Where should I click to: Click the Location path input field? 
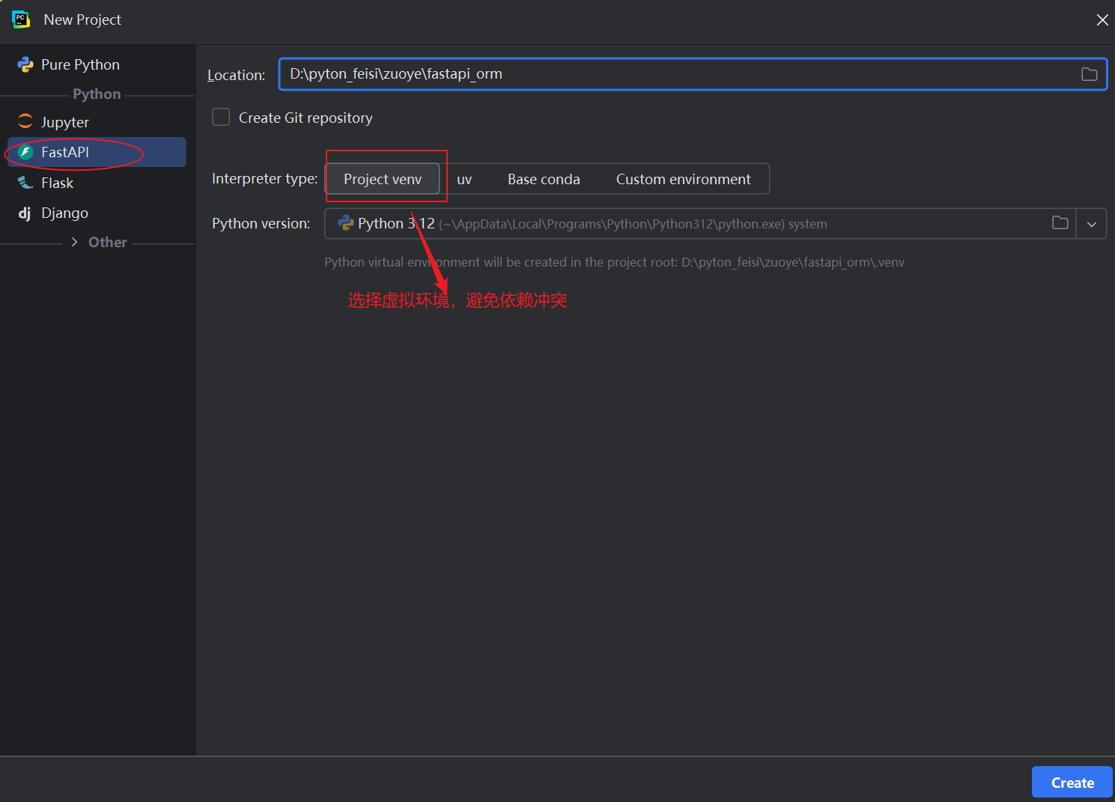[x=693, y=74]
